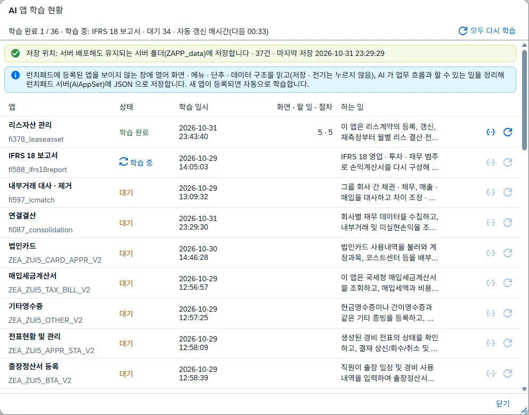This screenshot has width=529, height=415.
Task: Select the fi588_ifrs18report identifier
Action: tap(37, 169)
